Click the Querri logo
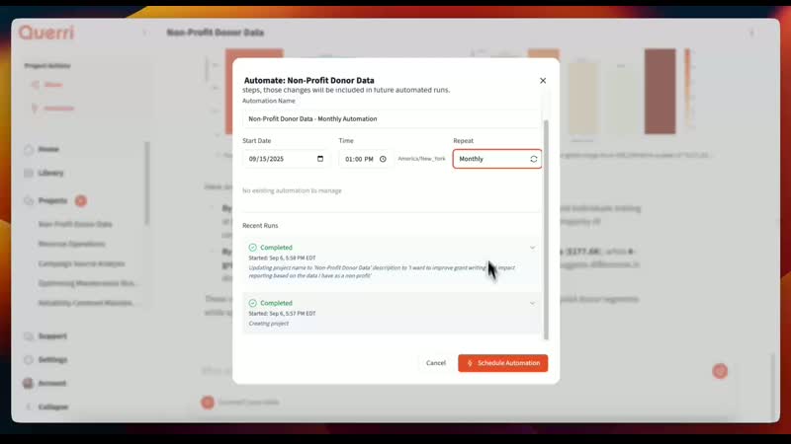This screenshot has width=791, height=444. pyautogui.click(x=46, y=33)
